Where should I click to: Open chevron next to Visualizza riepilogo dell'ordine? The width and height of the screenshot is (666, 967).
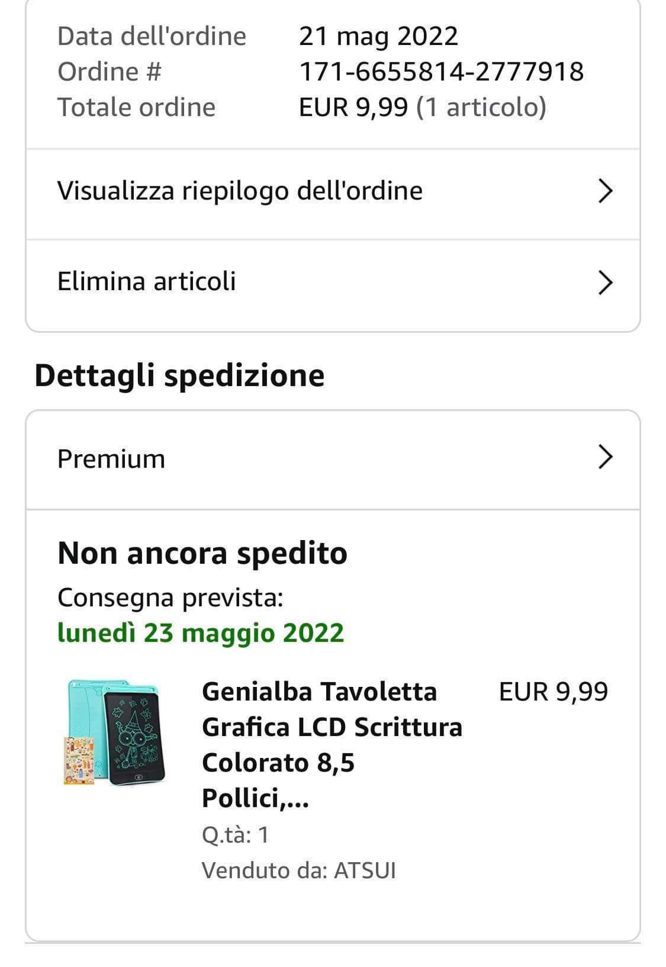(604, 191)
